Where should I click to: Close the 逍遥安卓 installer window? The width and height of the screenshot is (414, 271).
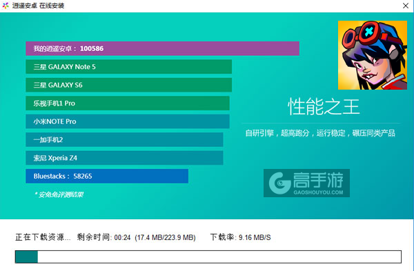click(406, 6)
